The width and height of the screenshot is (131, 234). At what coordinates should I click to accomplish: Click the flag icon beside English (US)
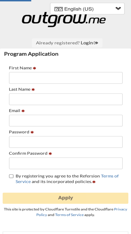click(x=59, y=9)
